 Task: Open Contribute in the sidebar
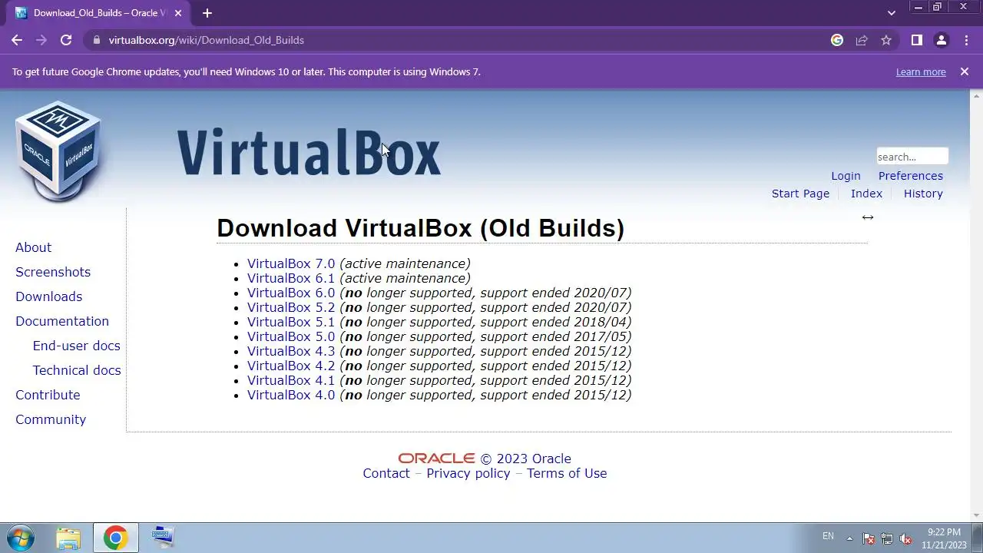(x=48, y=395)
